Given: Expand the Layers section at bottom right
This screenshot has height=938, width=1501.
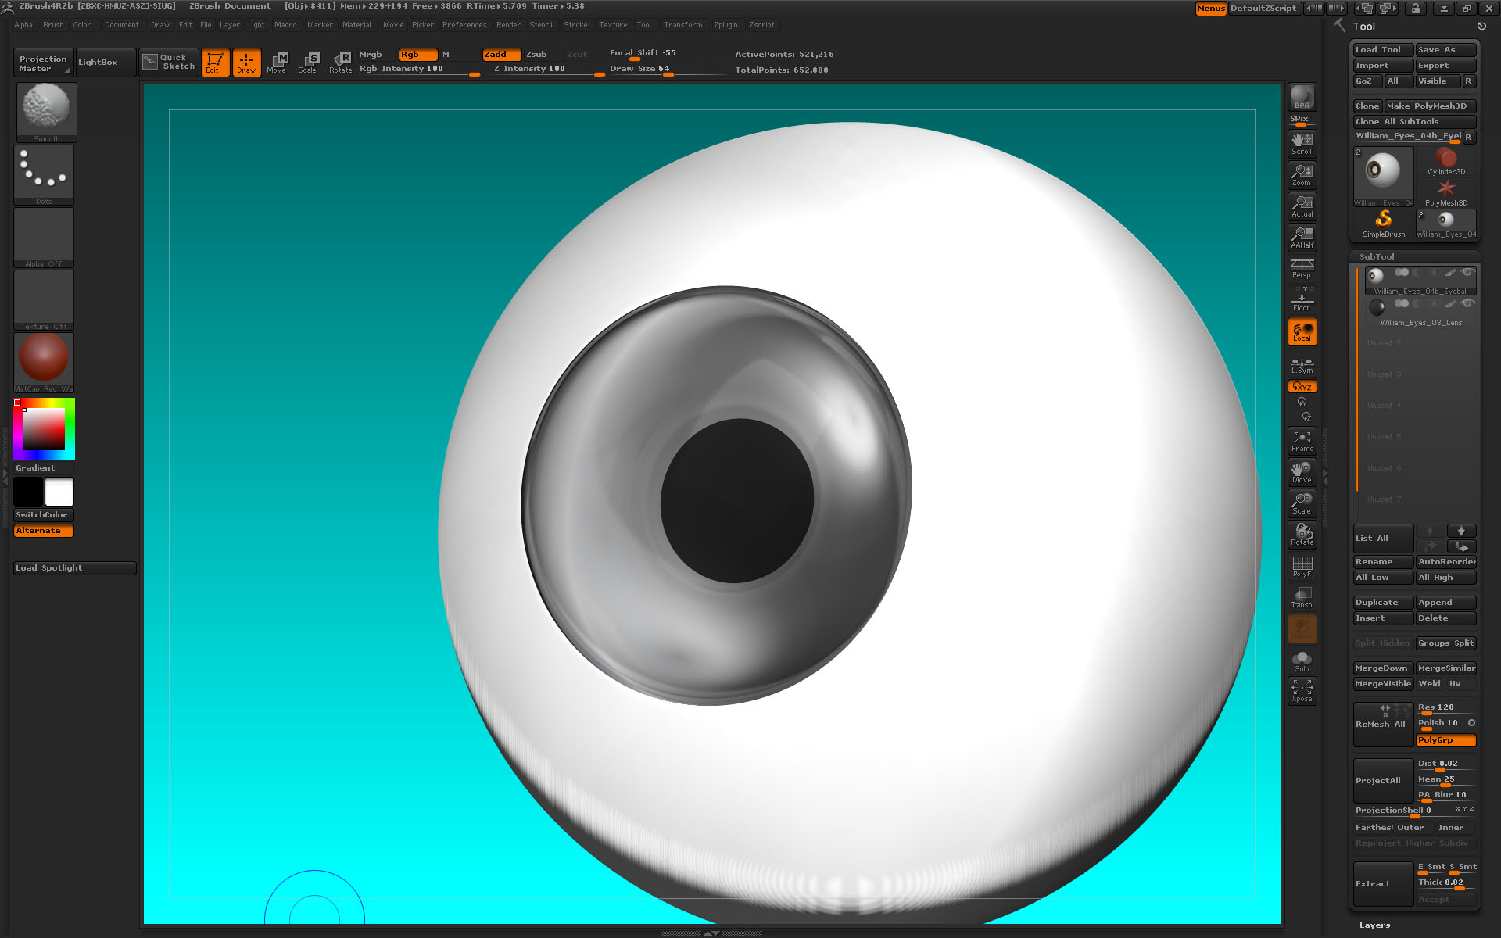Looking at the screenshot, I should pos(1374,924).
